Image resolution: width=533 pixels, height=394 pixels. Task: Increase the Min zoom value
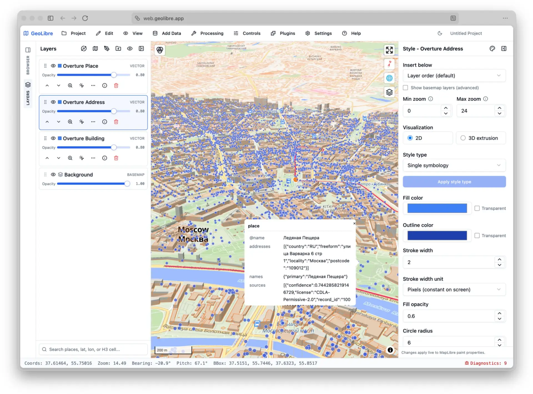(x=446, y=108)
